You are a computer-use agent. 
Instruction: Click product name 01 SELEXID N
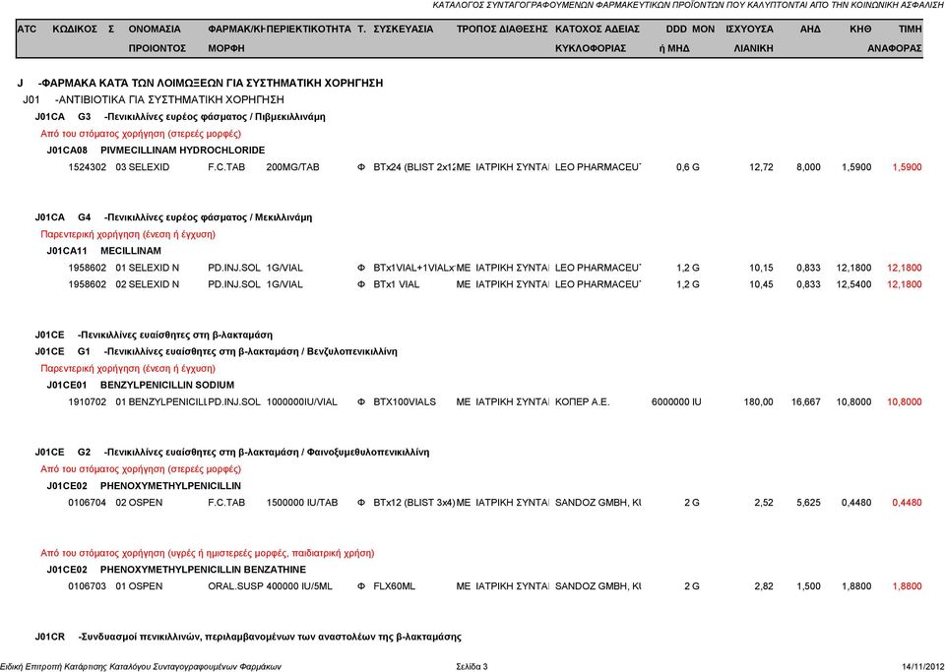coord(147,268)
